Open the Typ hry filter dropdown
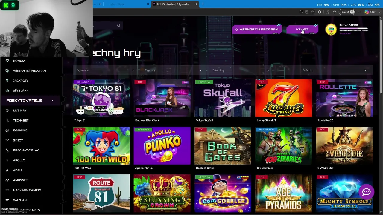The width and height of the screenshot is (383, 215). click(173, 70)
